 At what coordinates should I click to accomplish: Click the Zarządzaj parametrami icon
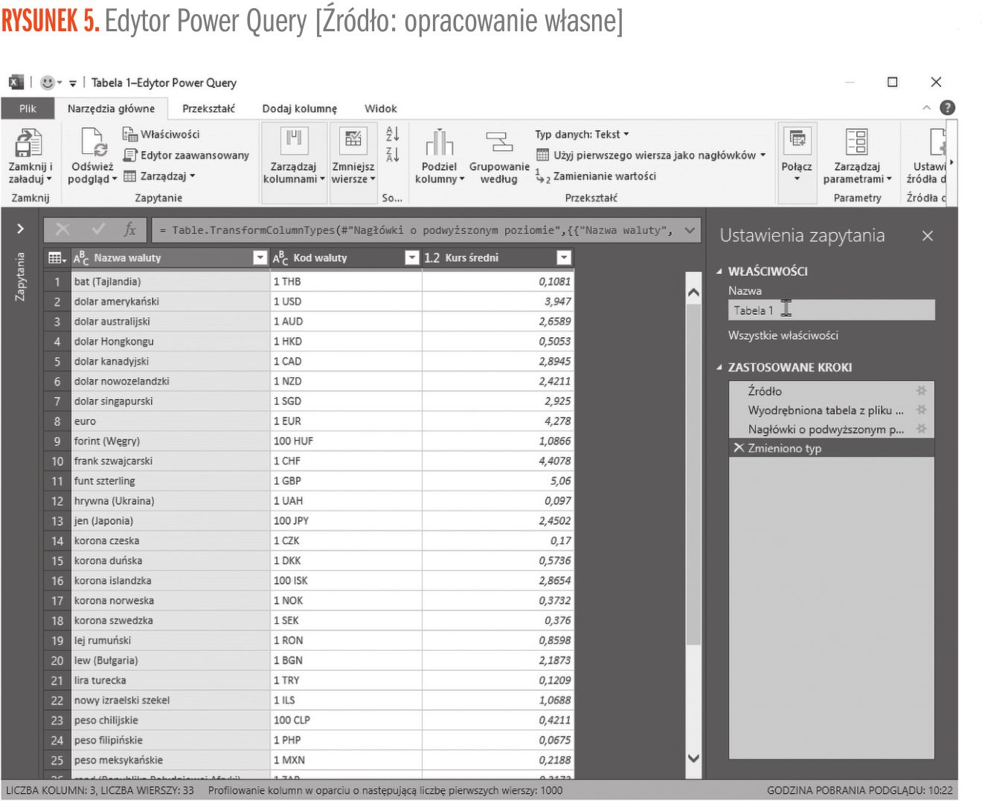(x=856, y=141)
